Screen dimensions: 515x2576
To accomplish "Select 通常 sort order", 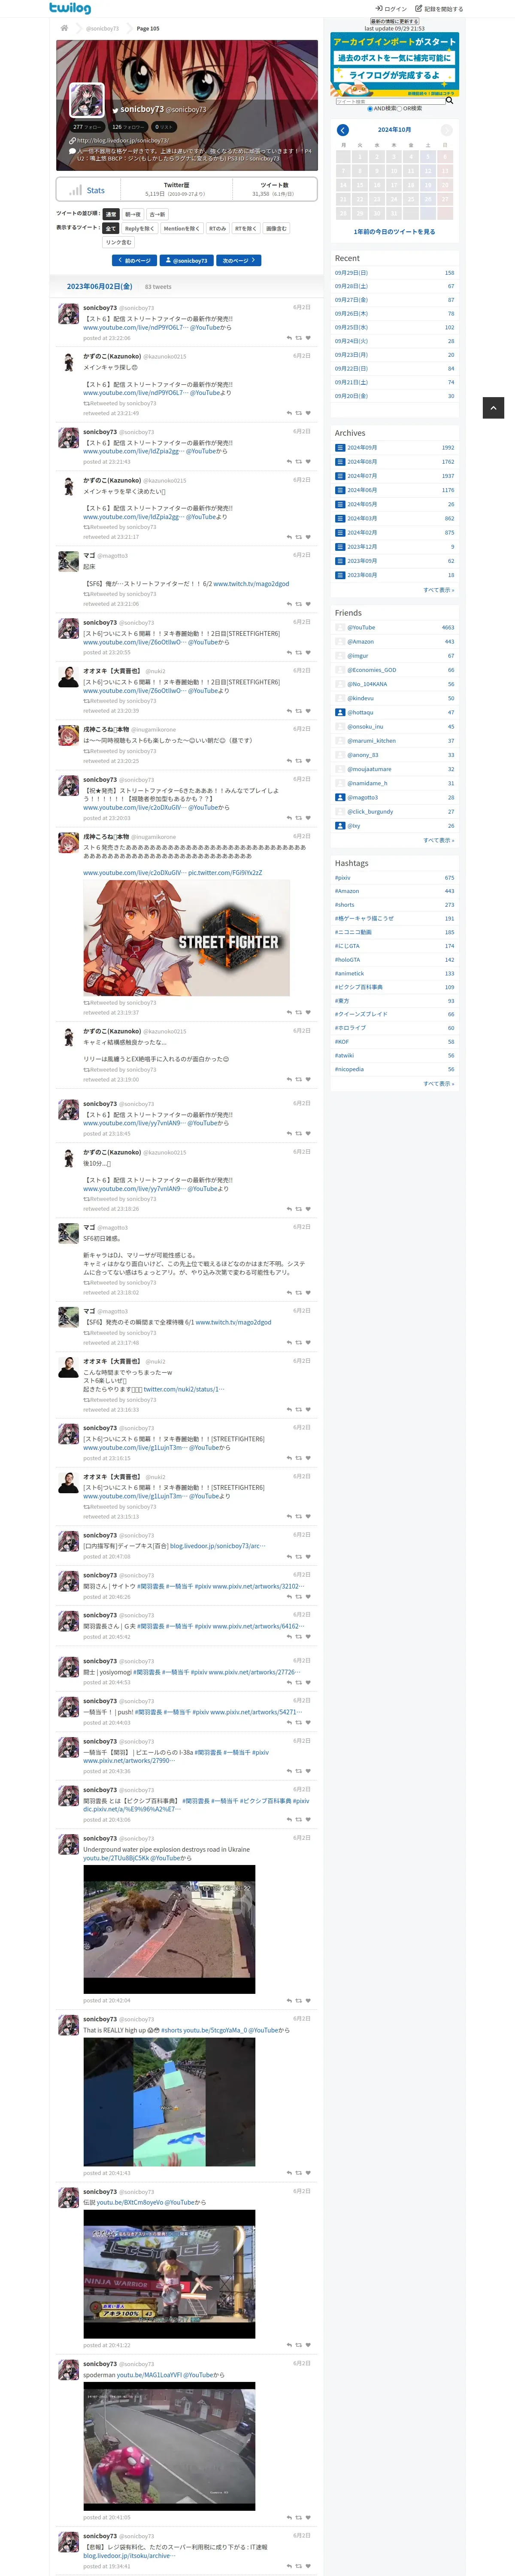I will (111, 214).
